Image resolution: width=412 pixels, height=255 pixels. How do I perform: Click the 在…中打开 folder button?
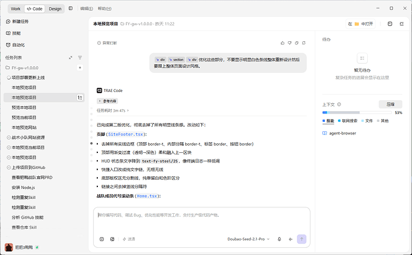[x=360, y=24]
